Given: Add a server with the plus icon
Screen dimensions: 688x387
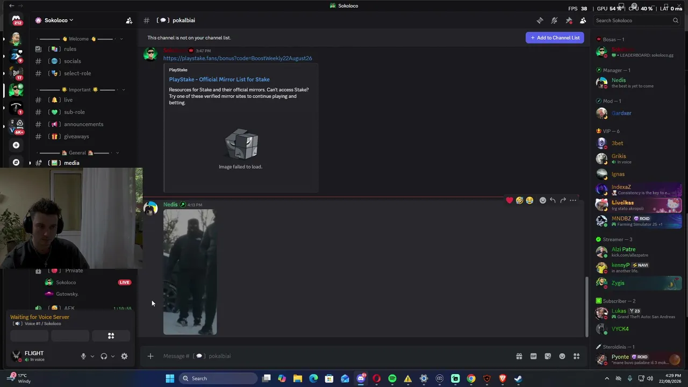Looking at the screenshot, I should pos(16,145).
